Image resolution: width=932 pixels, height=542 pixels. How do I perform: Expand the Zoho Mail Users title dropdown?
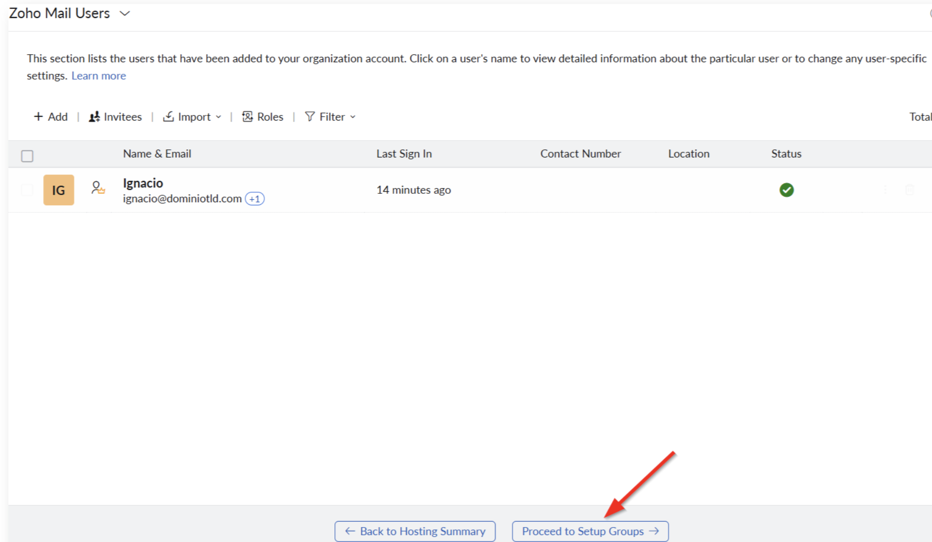coord(125,13)
